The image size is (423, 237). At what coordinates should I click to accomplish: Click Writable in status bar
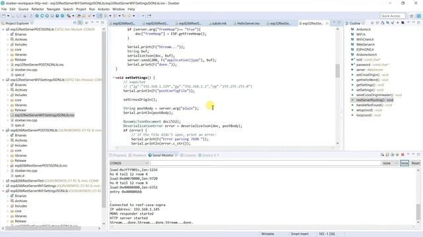267,234
